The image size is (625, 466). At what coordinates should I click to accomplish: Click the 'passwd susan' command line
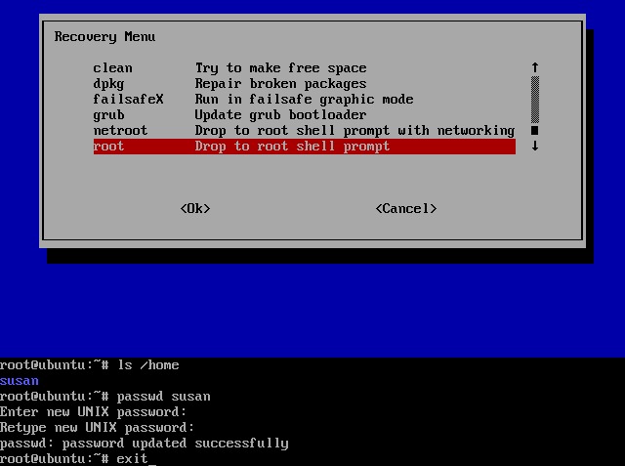click(105, 397)
